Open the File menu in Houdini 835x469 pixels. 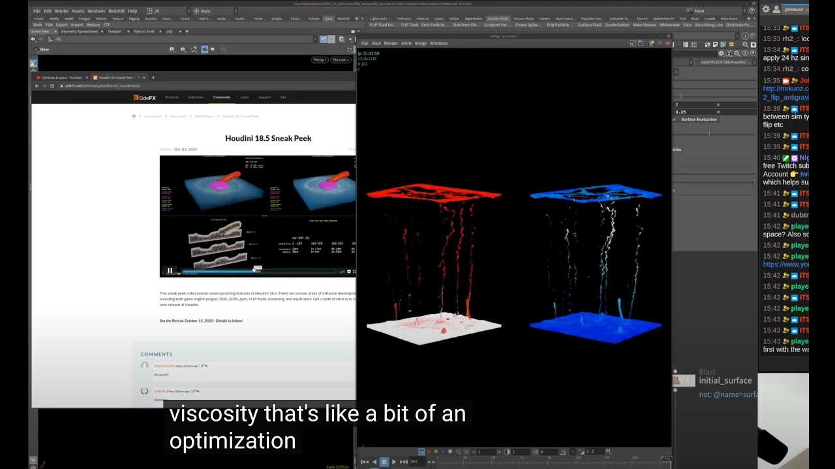[37, 11]
